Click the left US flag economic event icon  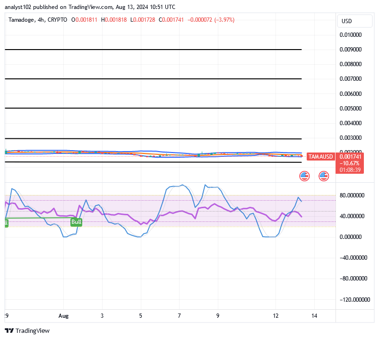pyautogui.click(x=304, y=176)
